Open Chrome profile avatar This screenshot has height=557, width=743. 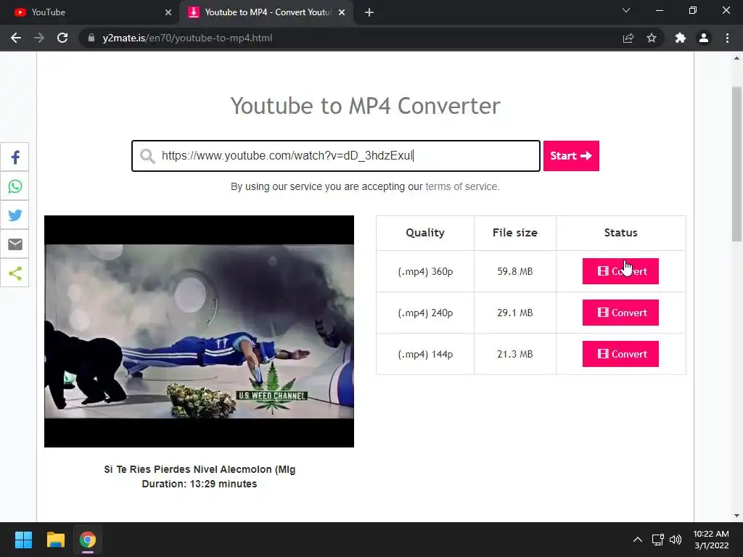[x=704, y=38]
